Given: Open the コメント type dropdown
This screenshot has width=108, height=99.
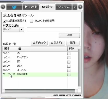Looking at the screenshot, I should click(x=14, y=30).
